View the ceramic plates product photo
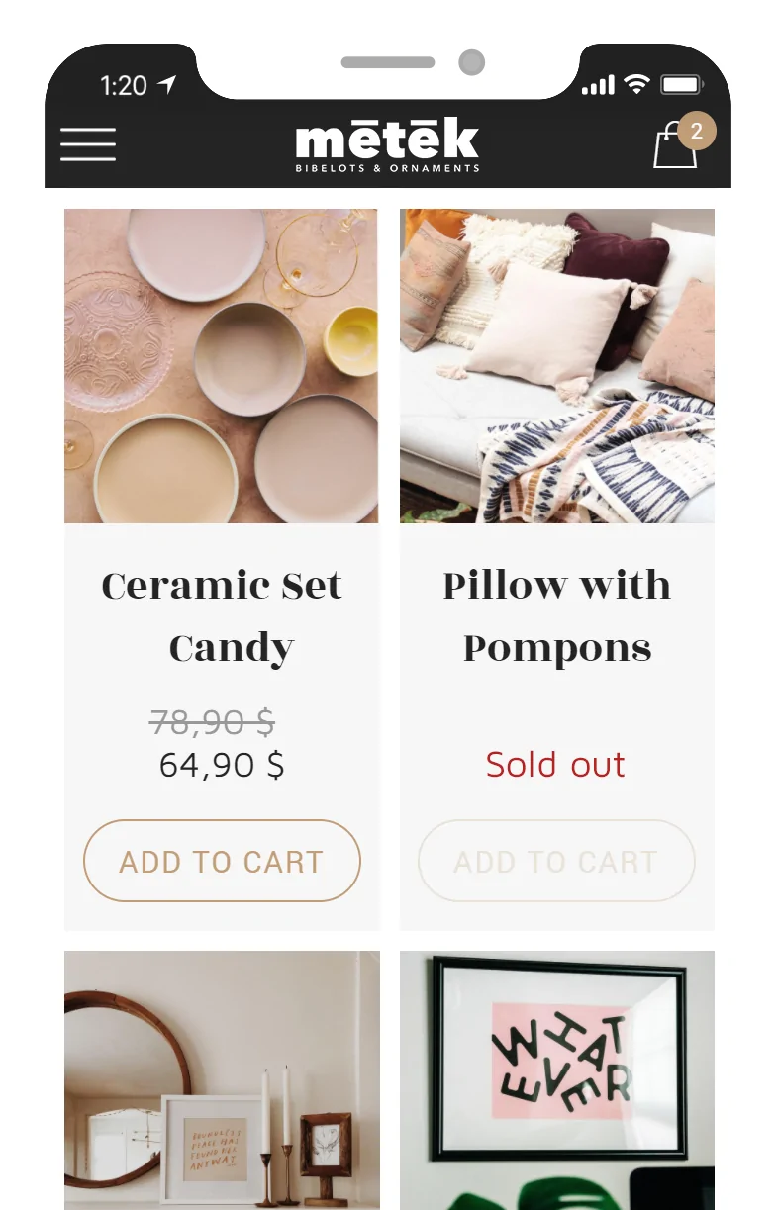This screenshot has width=776, height=1210. [x=222, y=366]
